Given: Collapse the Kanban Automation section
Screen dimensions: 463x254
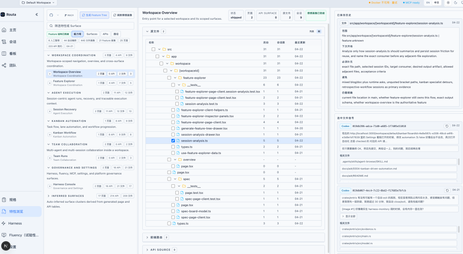Looking at the screenshot, I should [48, 121].
